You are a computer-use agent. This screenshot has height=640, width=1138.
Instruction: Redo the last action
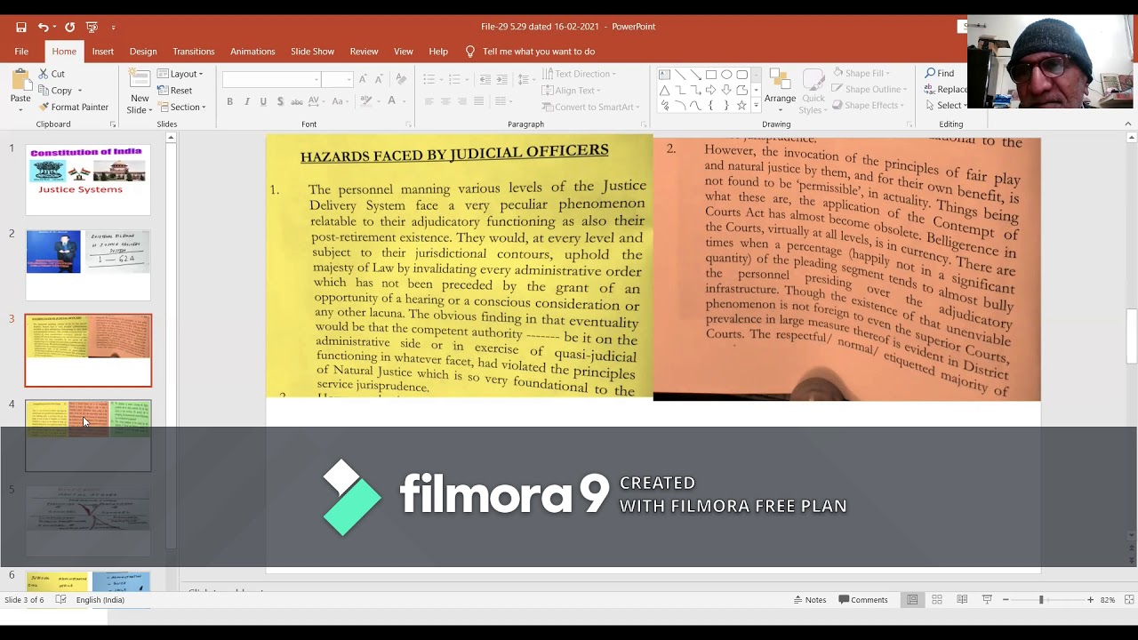click(x=69, y=27)
